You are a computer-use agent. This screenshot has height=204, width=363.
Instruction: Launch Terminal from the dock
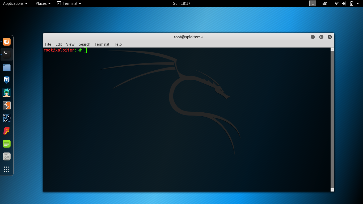[x=7, y=54]
